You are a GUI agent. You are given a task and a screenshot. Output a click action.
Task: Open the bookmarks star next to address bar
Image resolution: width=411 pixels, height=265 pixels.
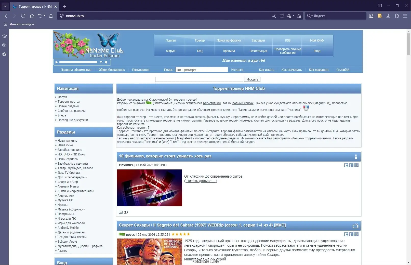coord(51,16)
